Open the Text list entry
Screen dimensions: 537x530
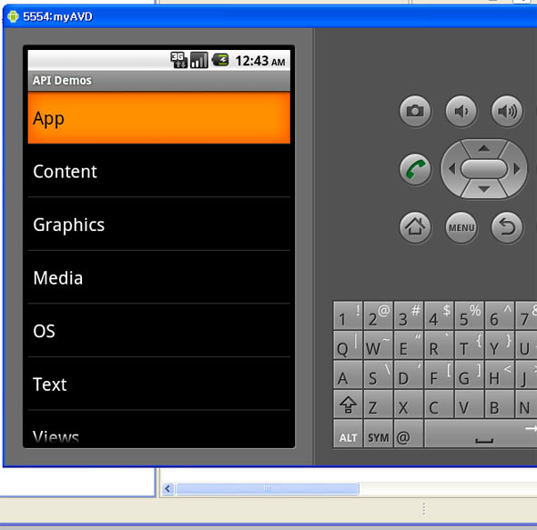point(159,384)
